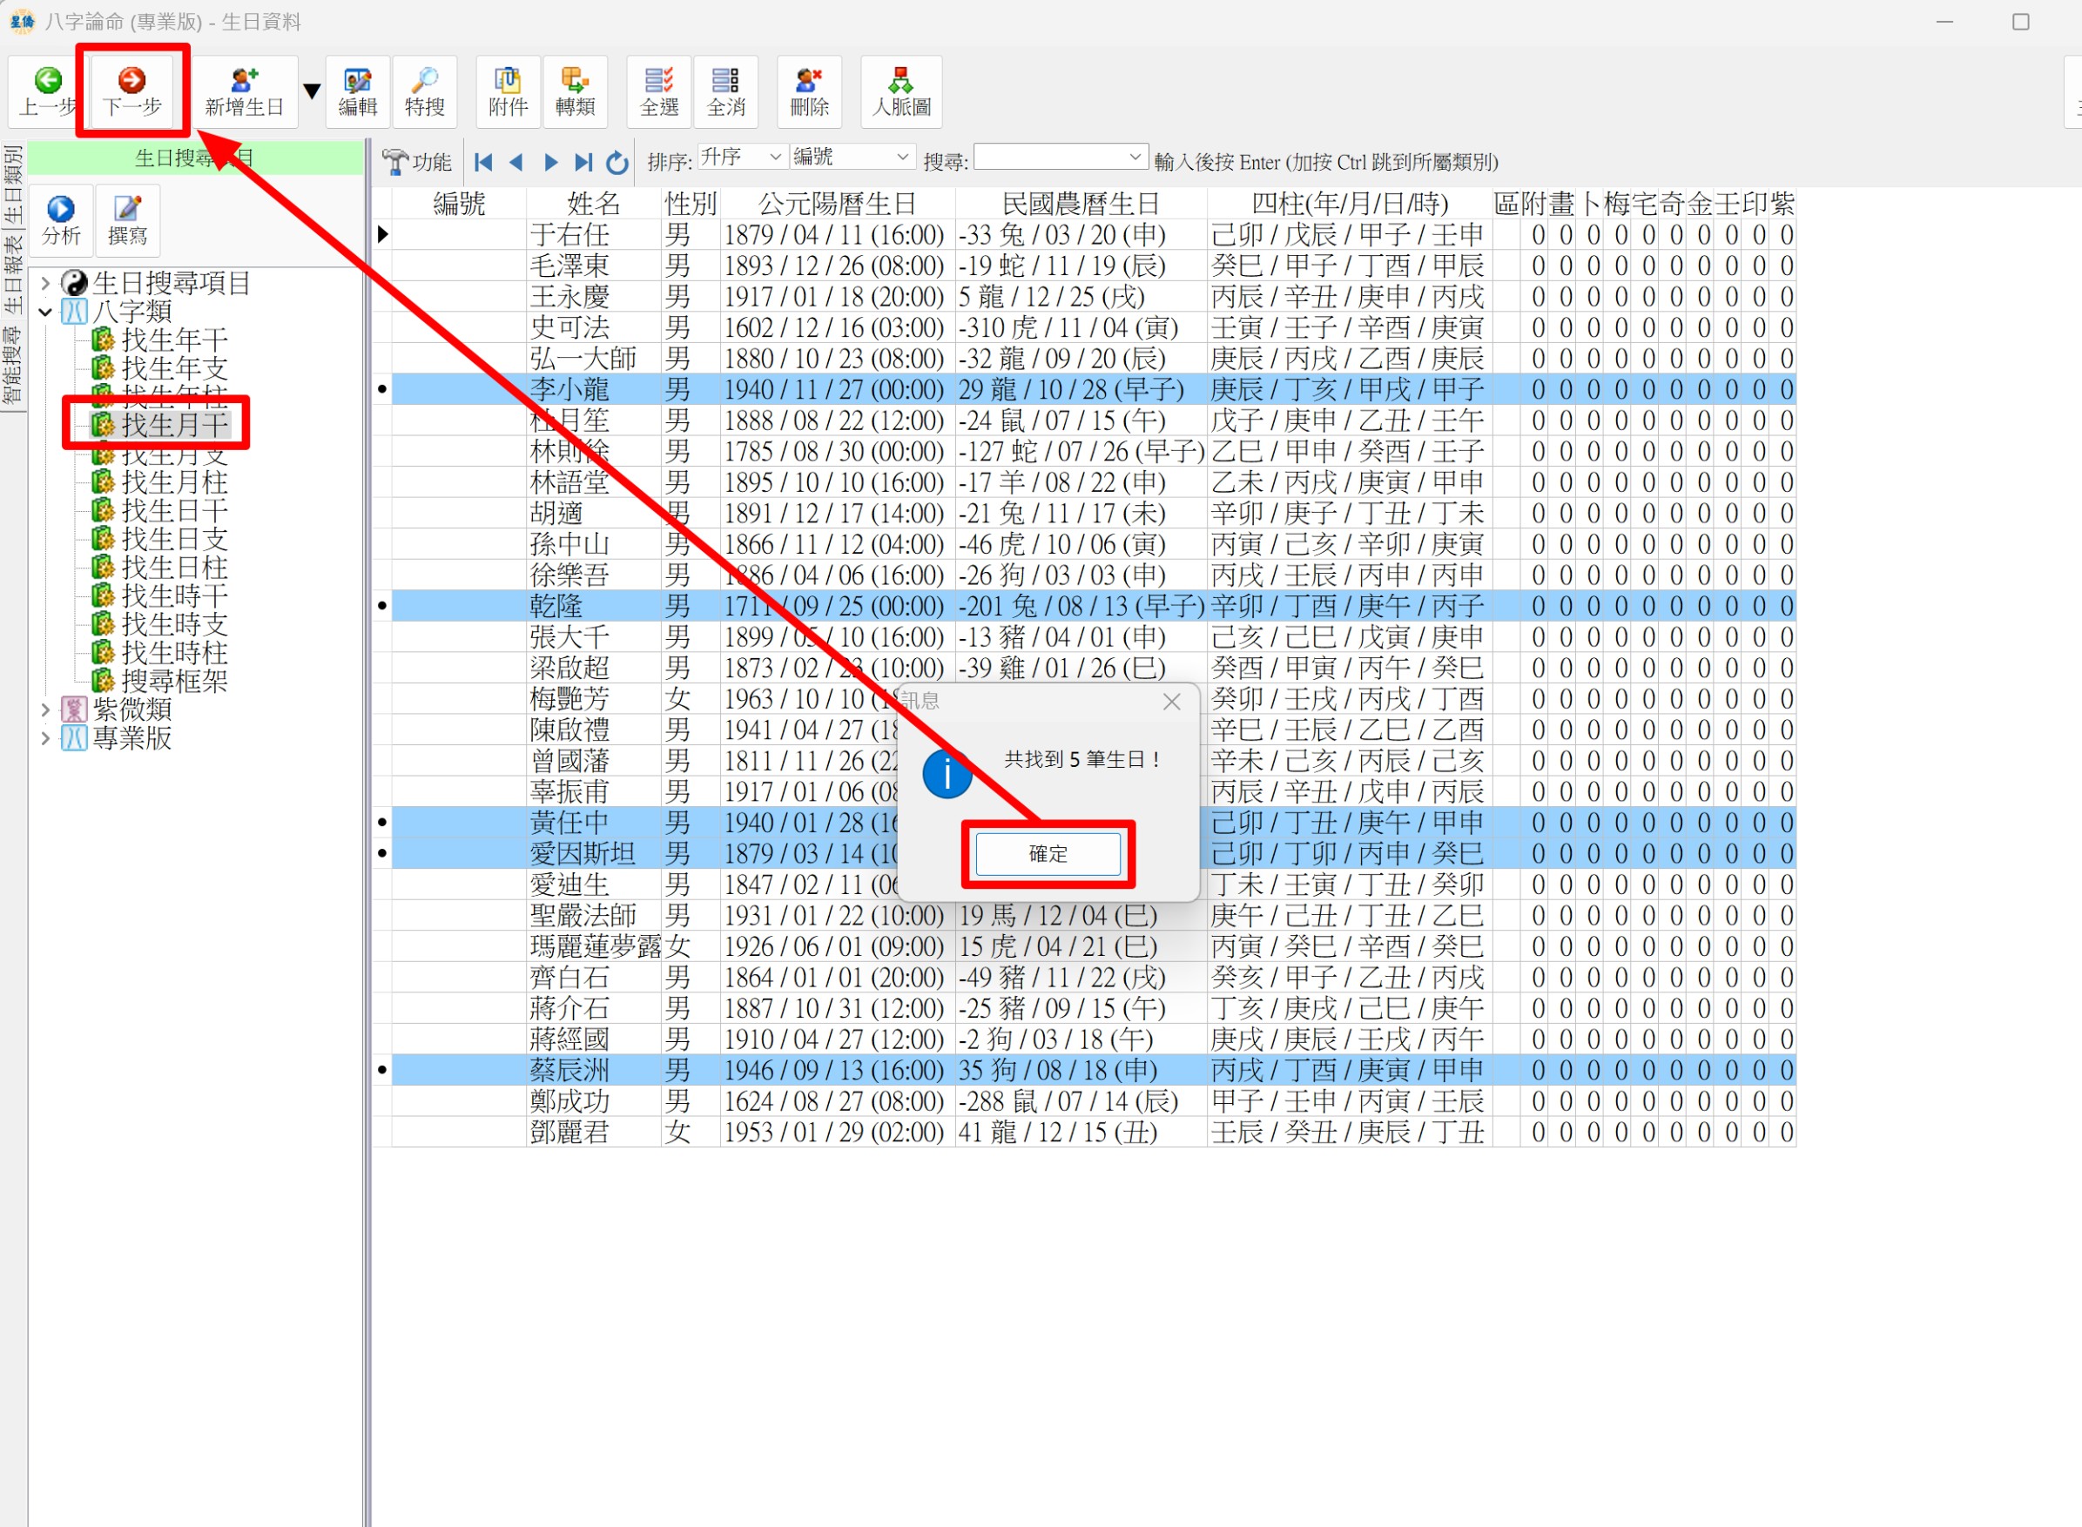2082x1527 pixels.
Task: Click the refresh icon beside navigation arrows
Action: [617, 163]
